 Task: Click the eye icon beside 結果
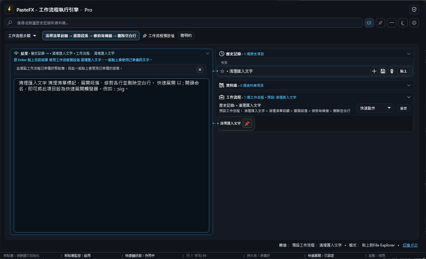coord(16,53)
